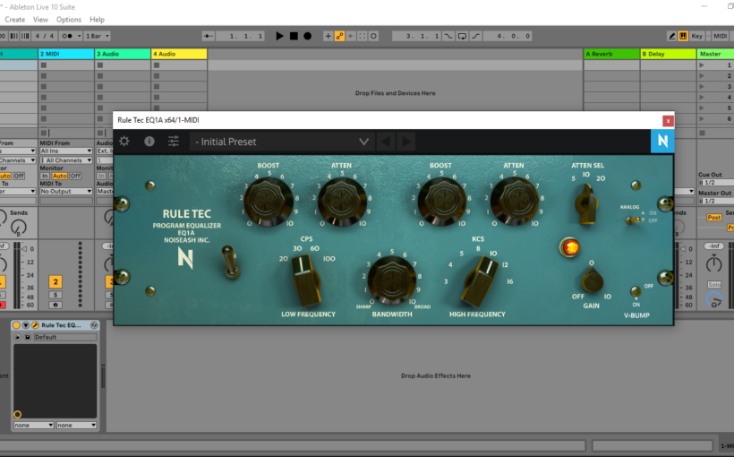Toggle the MIDI map mode button
Screen dimensions: 734x457
(x=720, y=36)
